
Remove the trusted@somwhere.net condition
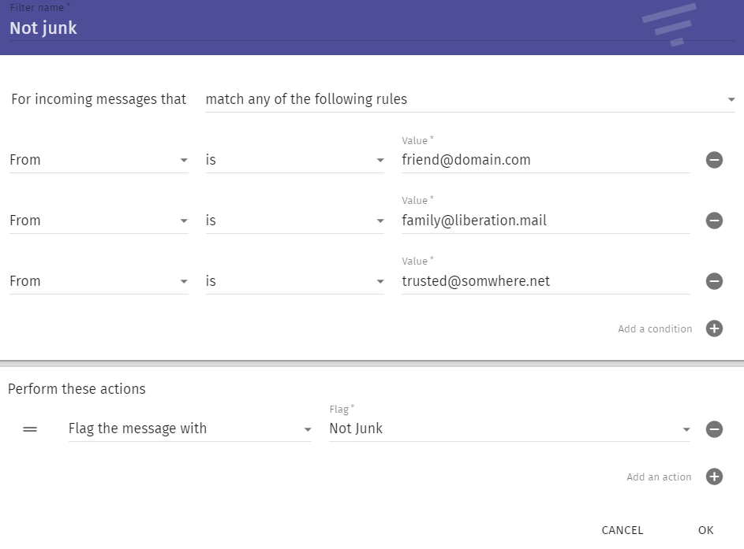(x=714, y=281)
